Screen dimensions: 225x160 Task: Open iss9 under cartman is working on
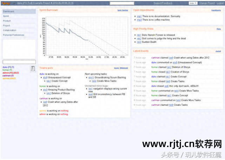tap(45, 102)
